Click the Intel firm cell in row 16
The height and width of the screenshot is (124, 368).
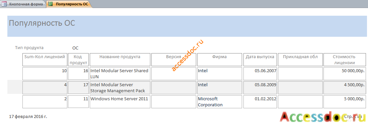(219, 74)
